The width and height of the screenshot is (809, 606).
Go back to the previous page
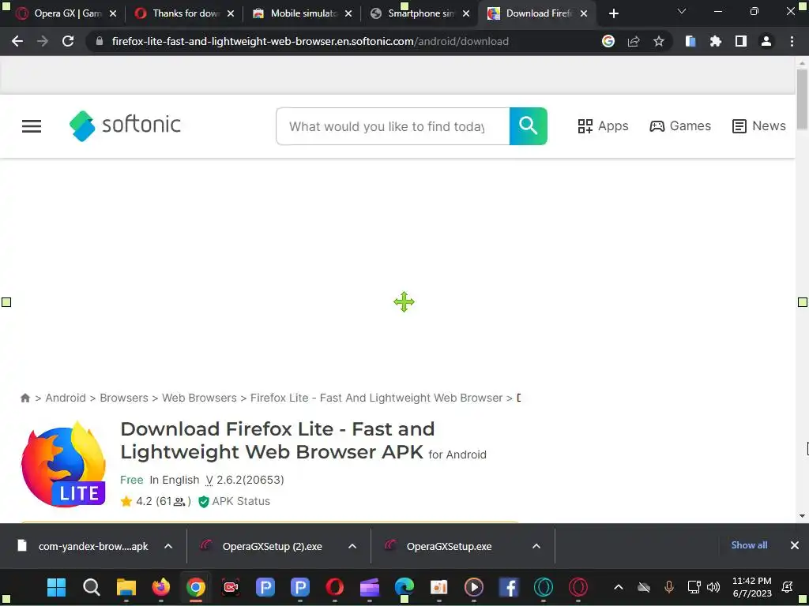[17, 41]
